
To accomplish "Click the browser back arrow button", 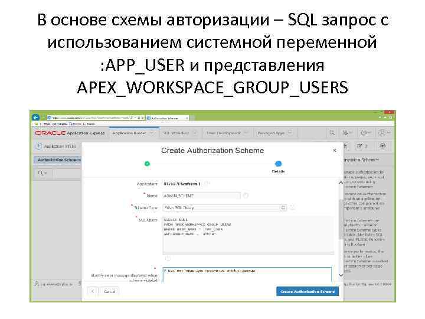I will 35,118.
